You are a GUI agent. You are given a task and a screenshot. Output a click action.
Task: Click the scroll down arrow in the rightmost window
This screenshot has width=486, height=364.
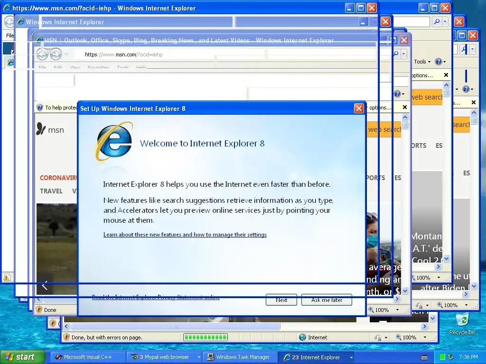[474, 286]
